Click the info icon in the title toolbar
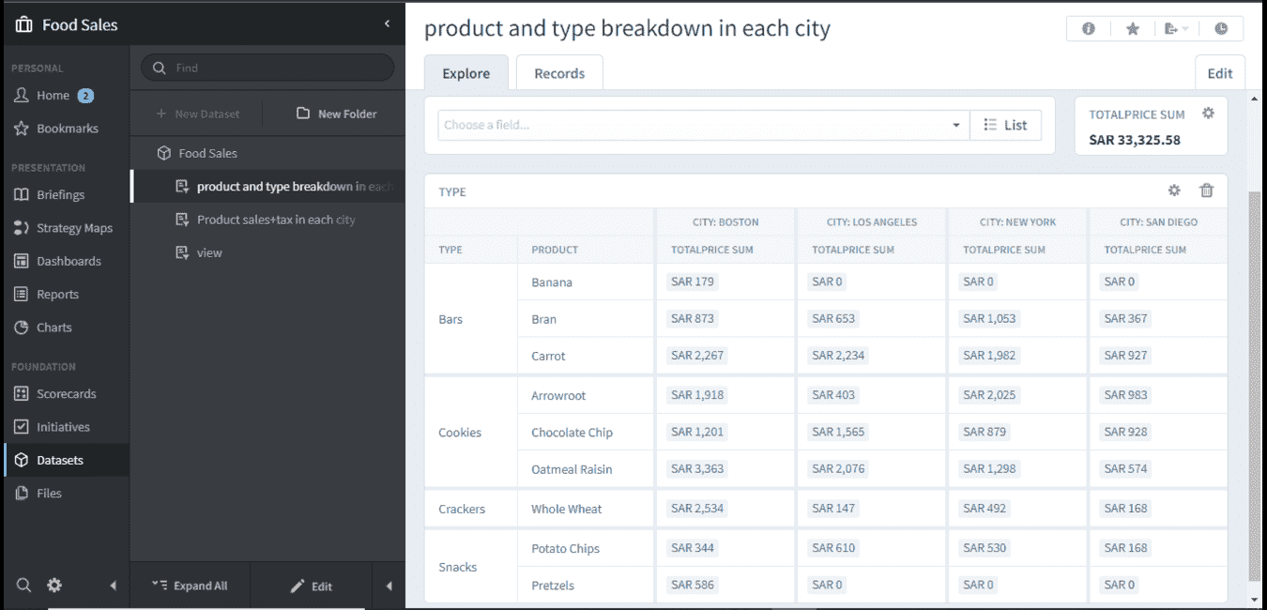1267x610 pixels. (1089, 29)
